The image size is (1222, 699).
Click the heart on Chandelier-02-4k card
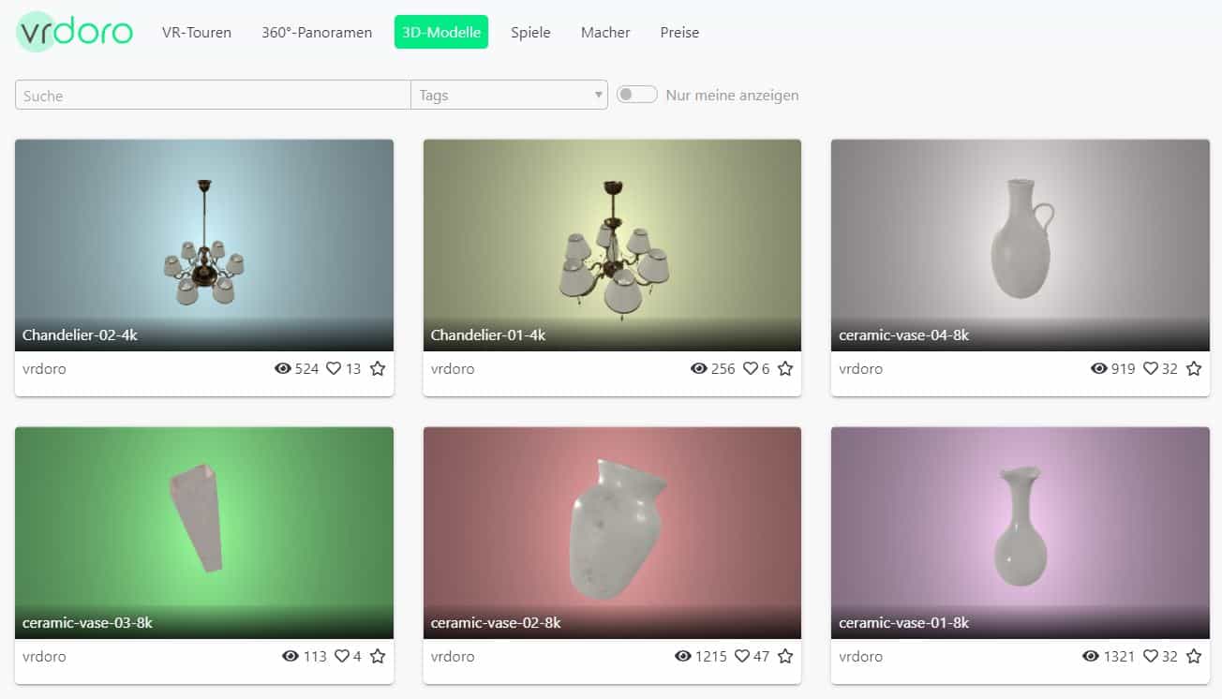pos(334,369)
